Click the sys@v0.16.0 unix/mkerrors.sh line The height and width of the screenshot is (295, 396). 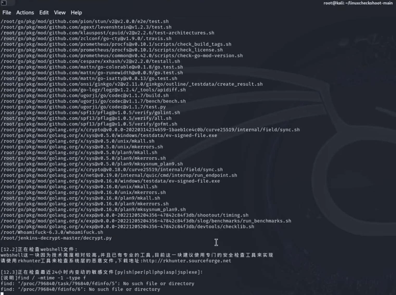click(83, 192)
